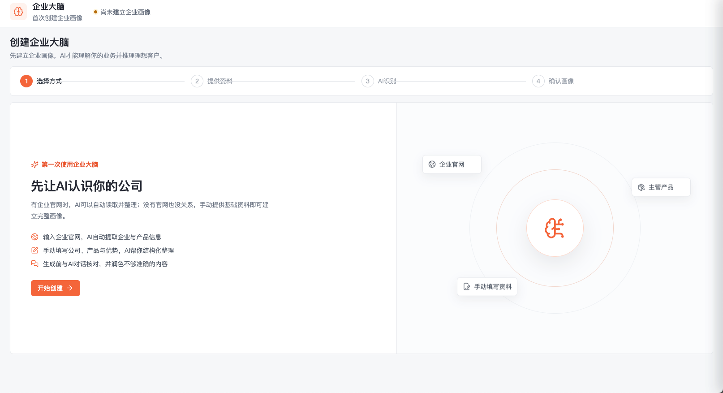723x393 pixels.
Task: Select step 1 选择方式
Action: (x=41, y=81)
